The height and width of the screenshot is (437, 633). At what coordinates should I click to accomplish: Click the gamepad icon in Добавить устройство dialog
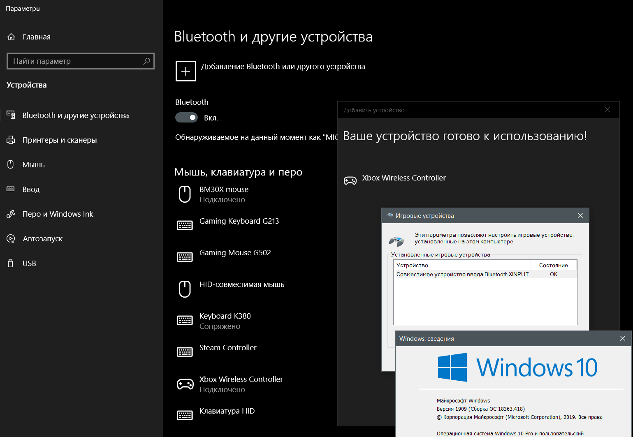click(350, 180)
